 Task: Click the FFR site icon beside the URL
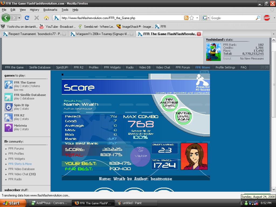56,18
